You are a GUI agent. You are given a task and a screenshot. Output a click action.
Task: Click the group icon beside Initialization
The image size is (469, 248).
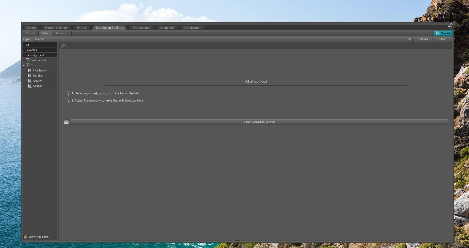tap(30, 70)
